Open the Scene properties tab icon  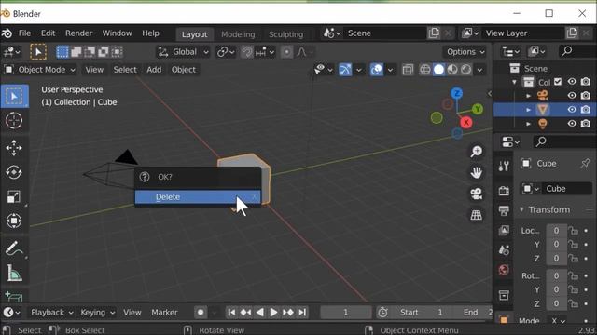coord(504,250)
